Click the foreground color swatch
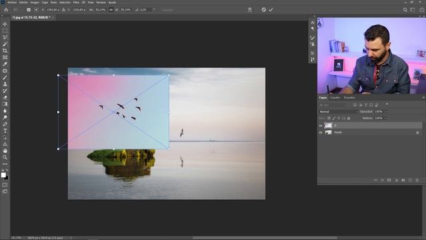The image size is (426, 240). 3,175
